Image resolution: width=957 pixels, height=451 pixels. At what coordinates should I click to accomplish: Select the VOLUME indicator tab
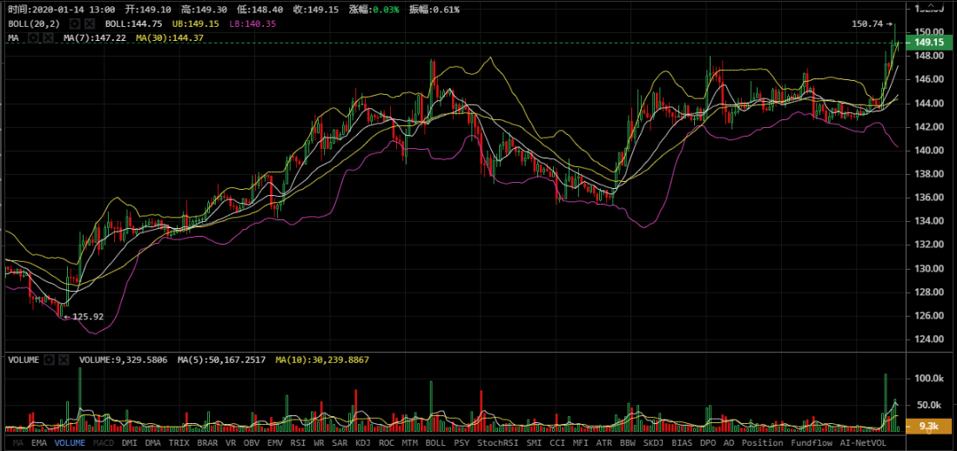(70, 443)
